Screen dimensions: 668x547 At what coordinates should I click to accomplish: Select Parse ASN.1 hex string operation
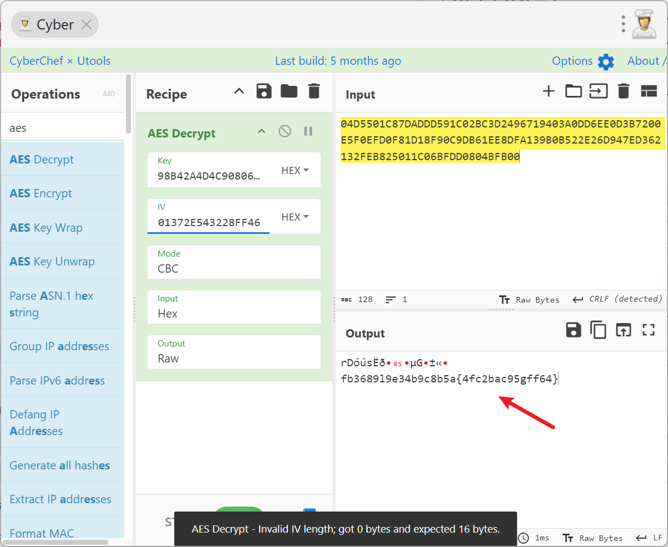point(63,304)
